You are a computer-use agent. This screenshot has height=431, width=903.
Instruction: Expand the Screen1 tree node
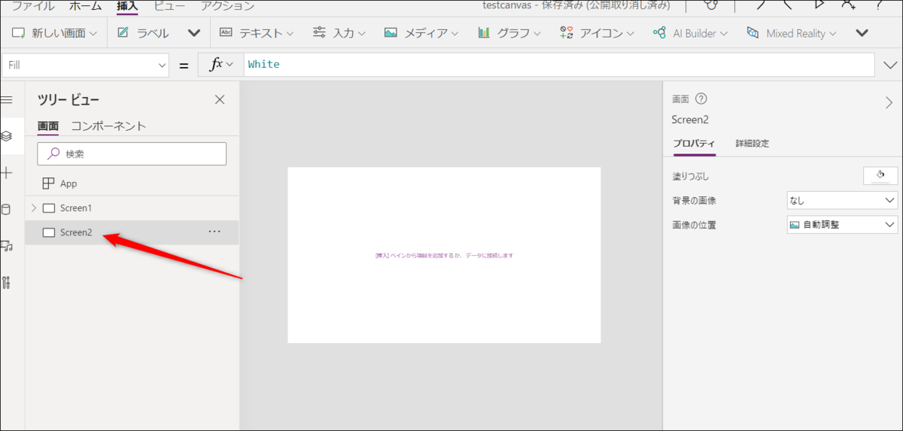(33, 208)
